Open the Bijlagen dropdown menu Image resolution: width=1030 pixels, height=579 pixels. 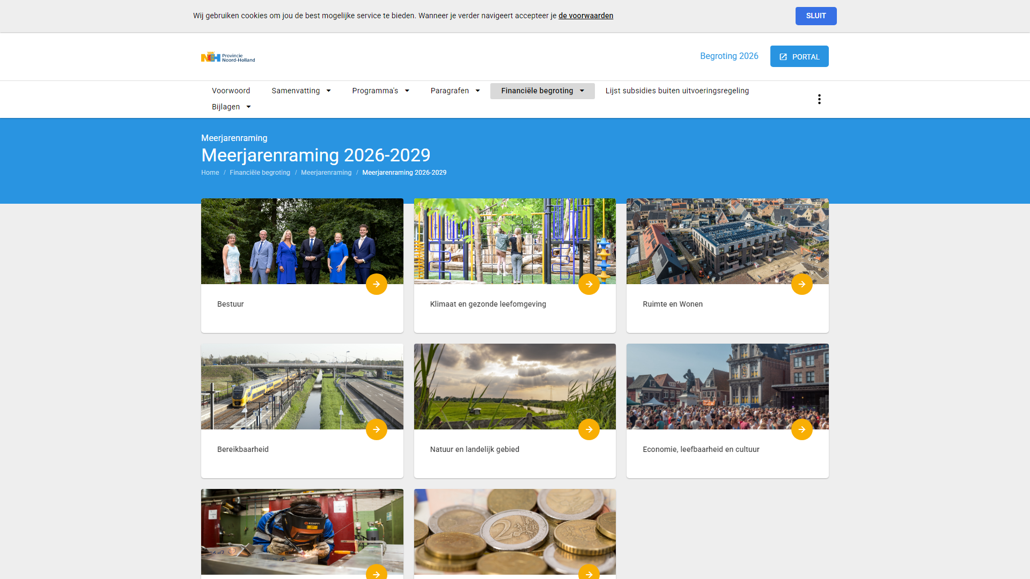coord(231,107)
